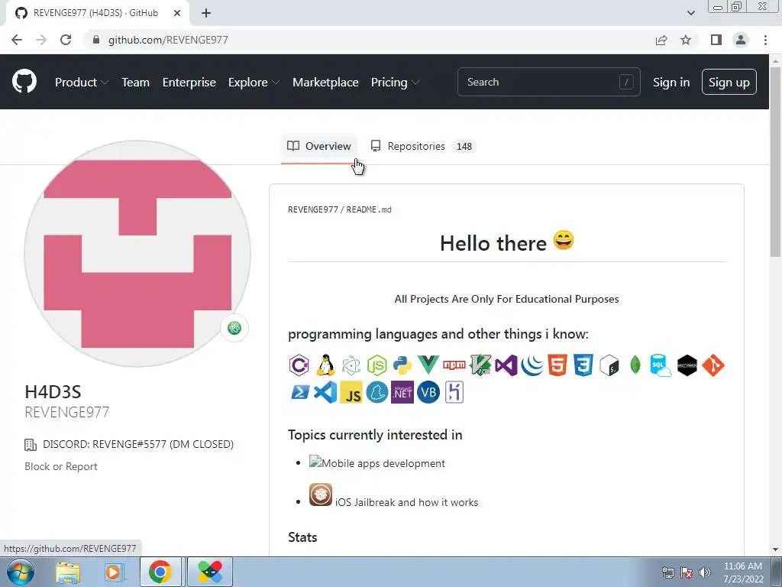Click the black Express hexagon icon
Screen dimensions: 782x587
tap(687, 365)
